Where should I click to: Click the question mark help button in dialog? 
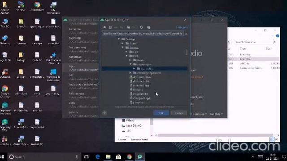[104, 113]
